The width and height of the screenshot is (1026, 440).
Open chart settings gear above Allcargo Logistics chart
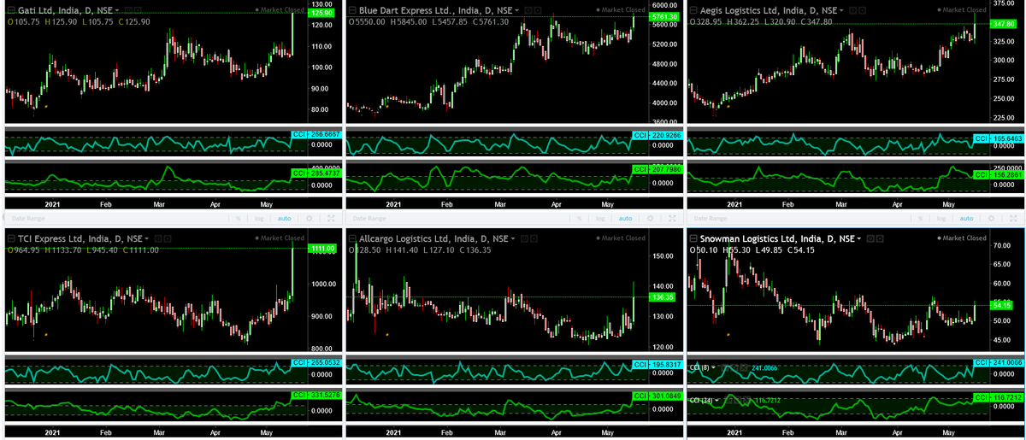tap(650, 219)
